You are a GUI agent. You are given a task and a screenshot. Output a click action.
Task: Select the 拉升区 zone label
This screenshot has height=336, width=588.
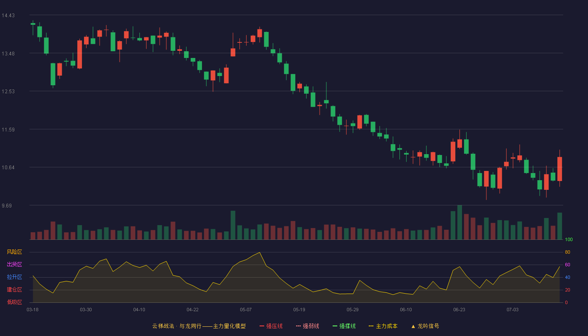pyautogui.click(x=14, y=277)
